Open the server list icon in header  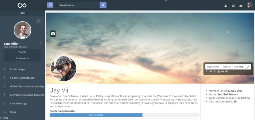[x=233, y=6]
